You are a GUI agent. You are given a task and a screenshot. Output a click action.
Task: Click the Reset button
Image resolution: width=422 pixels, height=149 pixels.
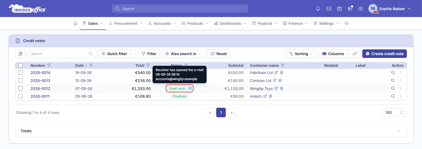point(219,54)
